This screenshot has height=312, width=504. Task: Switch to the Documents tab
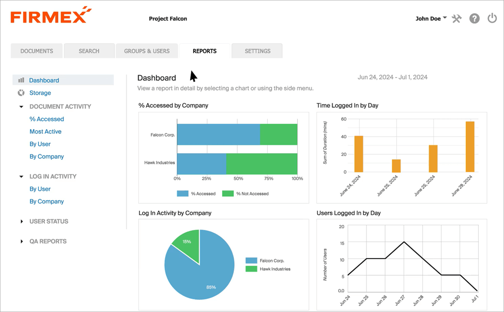click(37, 51)
